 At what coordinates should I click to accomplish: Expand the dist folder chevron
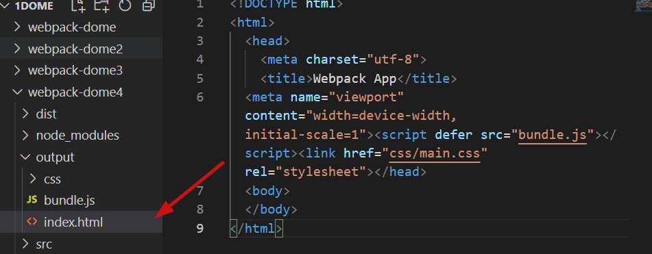(25, 113)
